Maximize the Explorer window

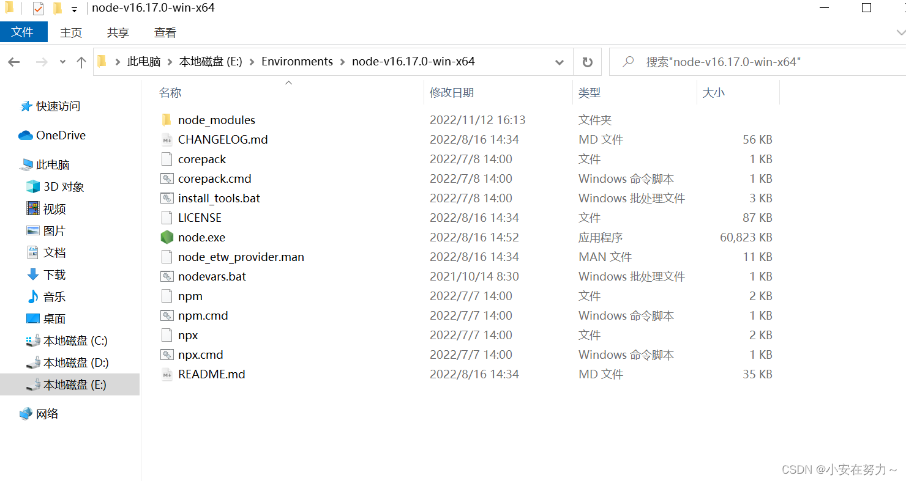(x=866, y=8)
